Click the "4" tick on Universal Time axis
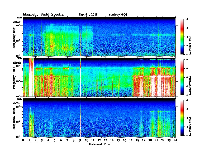This screenshot has height=161, width=209. click(48, 140)
